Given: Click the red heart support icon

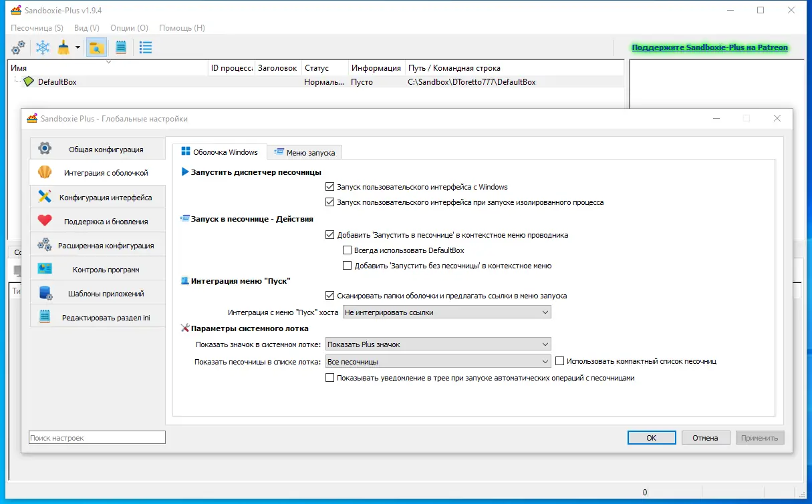Looking at the screenshot, I should click(x=45, y=221).
